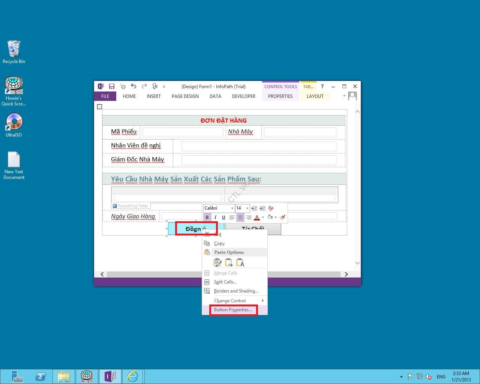Select Button Properties from context menu
This screenshot has width=480, height=384.
click(x=233, y=310)
